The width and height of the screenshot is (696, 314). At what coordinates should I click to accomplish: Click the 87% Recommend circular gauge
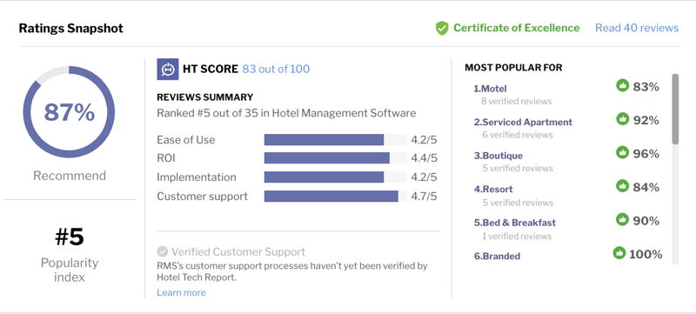(x=69, y=112)
